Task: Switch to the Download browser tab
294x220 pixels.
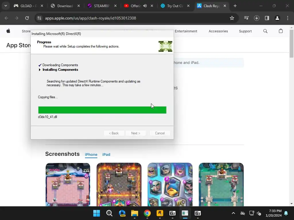Action: pyautogui.click(x=65, y=6)
